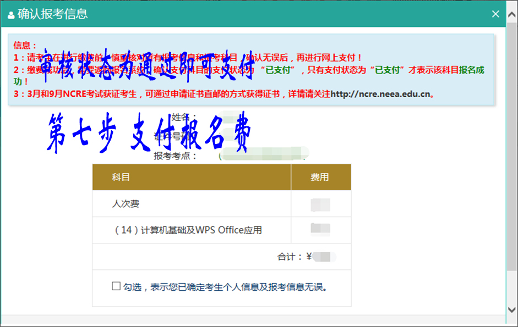Click the user icon beside 确认报考信息 title
The height and width of the screenshot is (327, 518).
pyautogui.click(x=11, y=15)
